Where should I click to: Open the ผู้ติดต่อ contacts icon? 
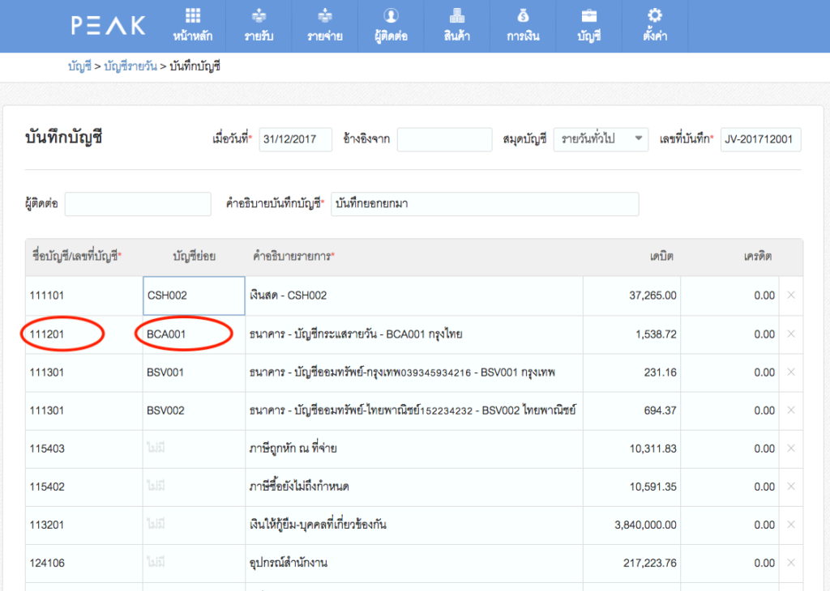391,26
